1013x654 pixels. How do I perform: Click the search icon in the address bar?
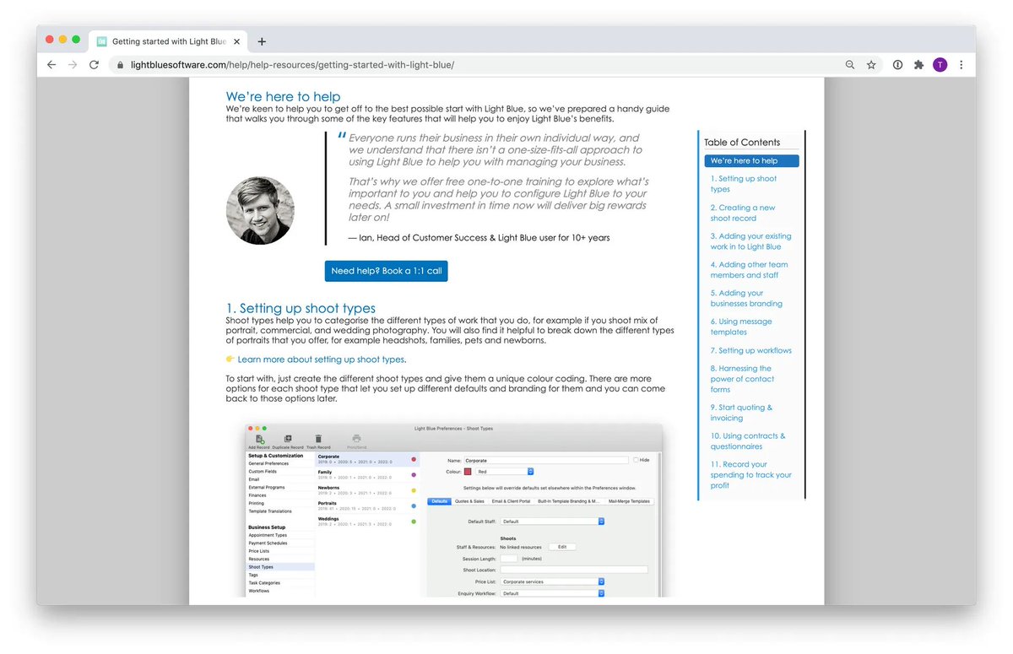[850, 64]
